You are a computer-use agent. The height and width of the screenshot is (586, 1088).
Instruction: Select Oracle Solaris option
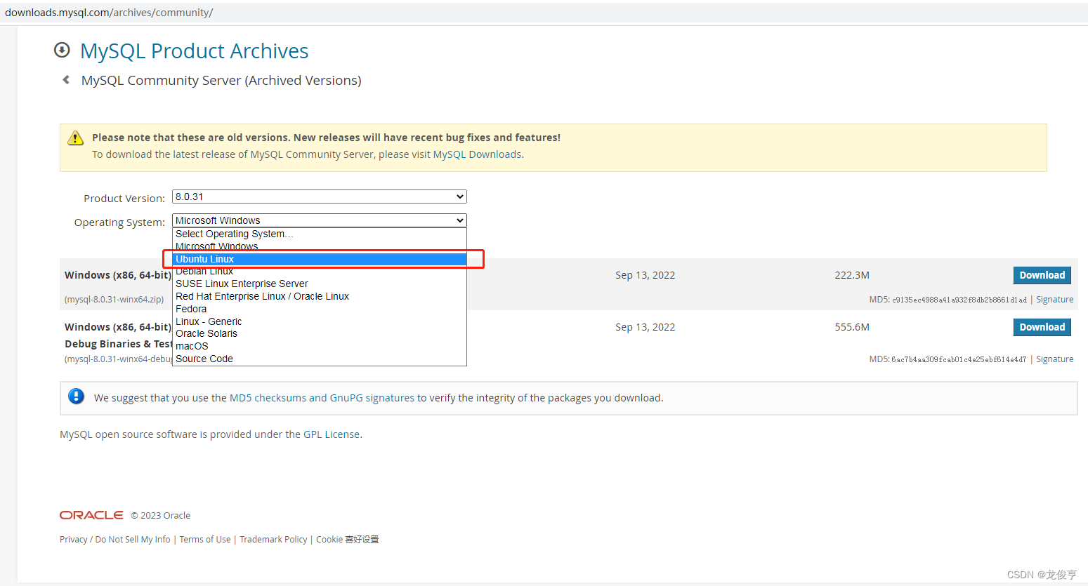pos(320,333)
